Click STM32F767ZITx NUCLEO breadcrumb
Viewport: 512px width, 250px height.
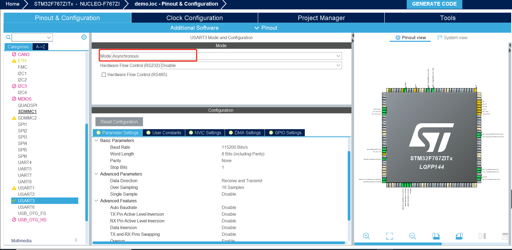click(x=77, y=4)
